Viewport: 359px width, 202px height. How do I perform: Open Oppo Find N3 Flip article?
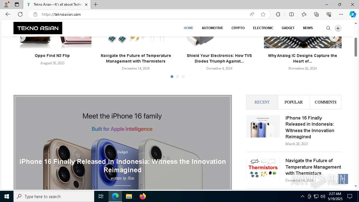point(52,56)
